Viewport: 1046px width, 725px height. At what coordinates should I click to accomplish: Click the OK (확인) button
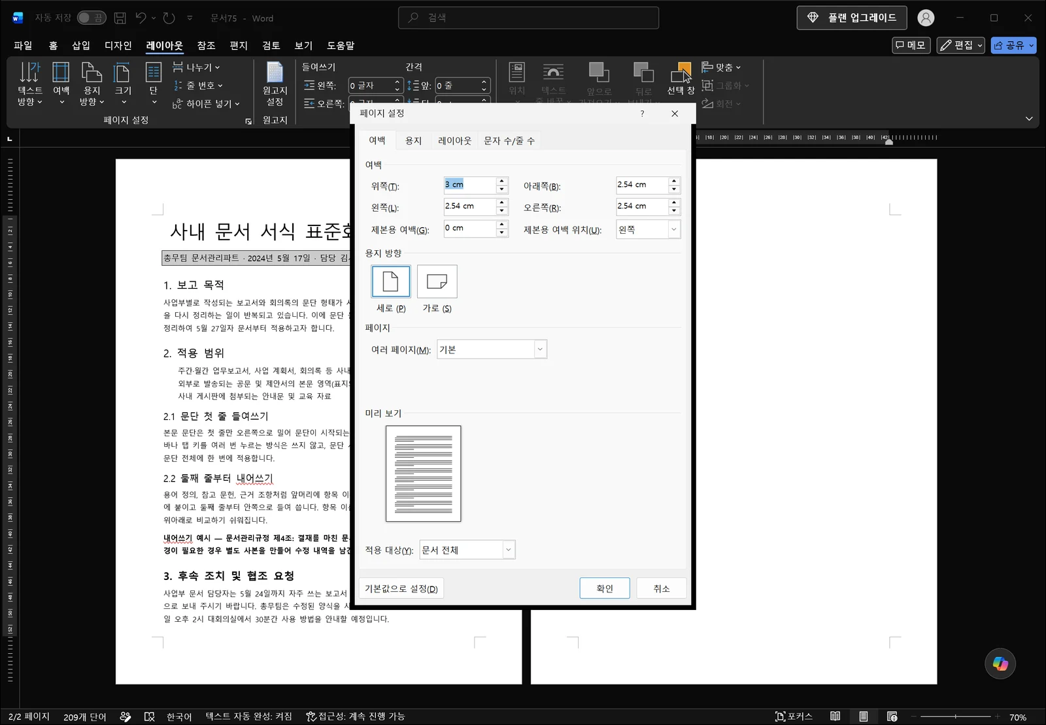tap(605, 588)
